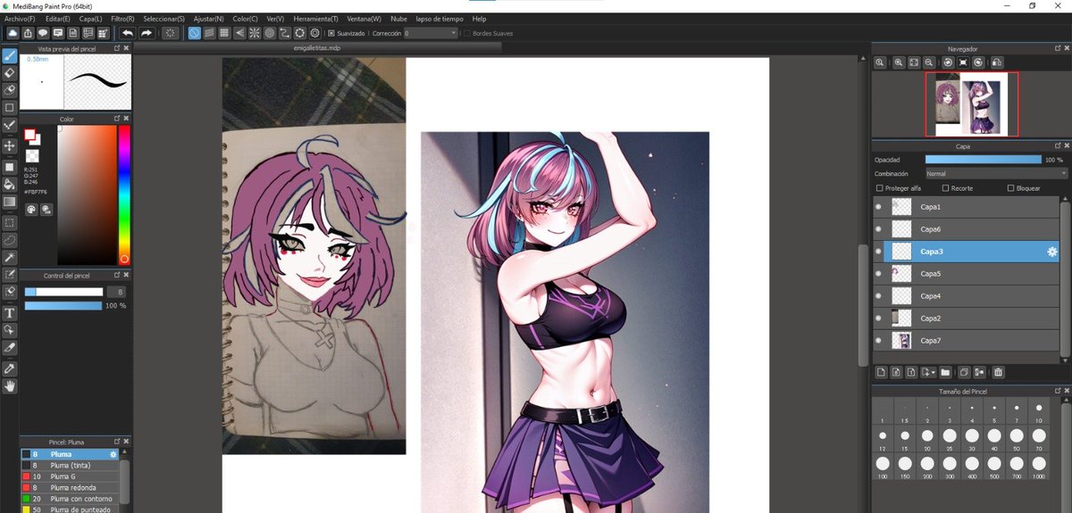Viewport: 1072px width, 513px height.
Task: Hide the Capa7 layer
Action: tap(878, 341)
